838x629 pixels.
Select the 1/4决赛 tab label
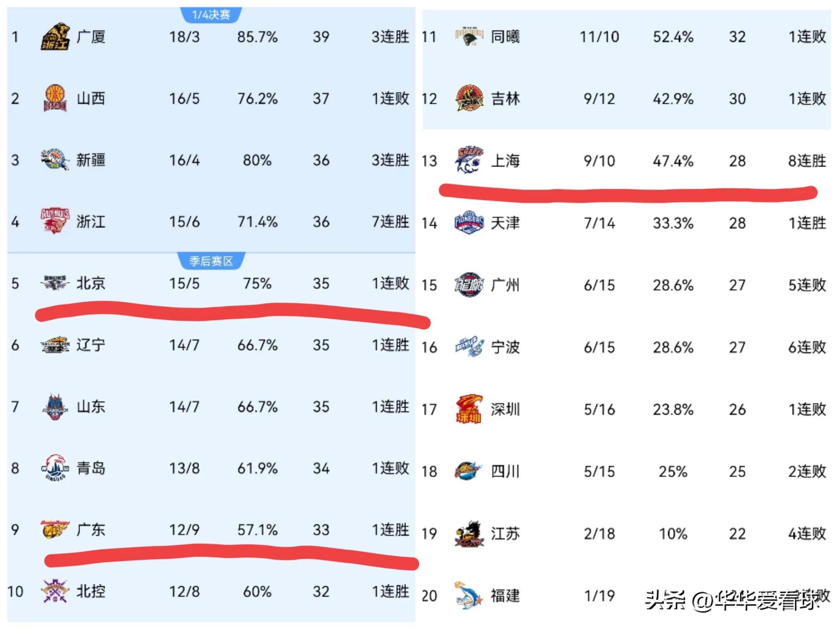(211, 15)
